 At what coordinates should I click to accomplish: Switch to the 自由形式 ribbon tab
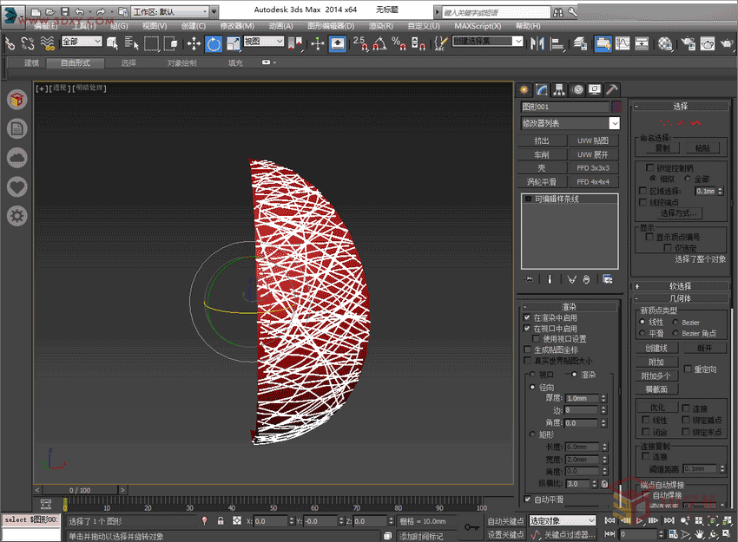coord(75,63)
